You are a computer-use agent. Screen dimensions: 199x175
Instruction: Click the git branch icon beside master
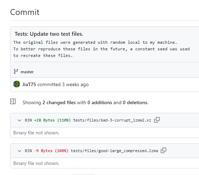point(16,72)
